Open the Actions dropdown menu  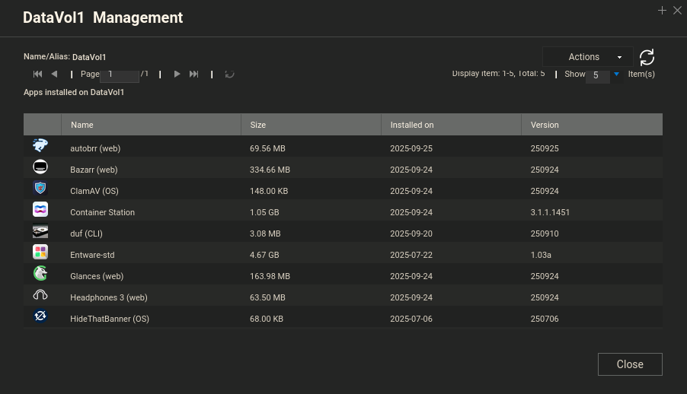[x=587, y=57]
